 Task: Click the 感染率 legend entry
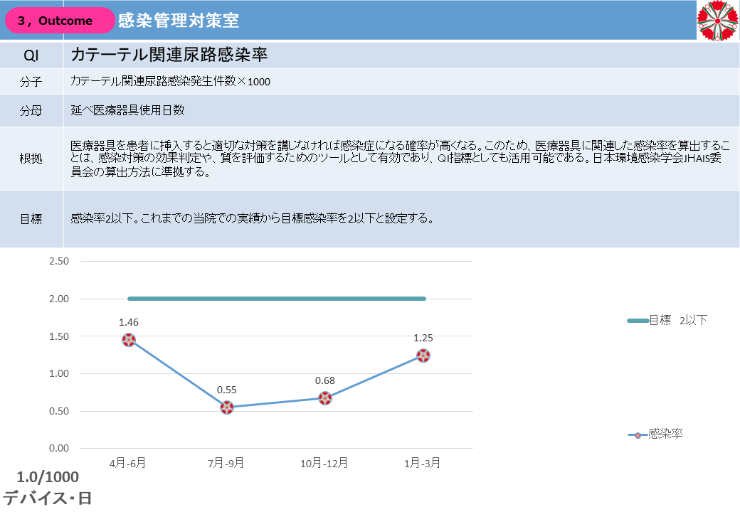pos(655,434)
